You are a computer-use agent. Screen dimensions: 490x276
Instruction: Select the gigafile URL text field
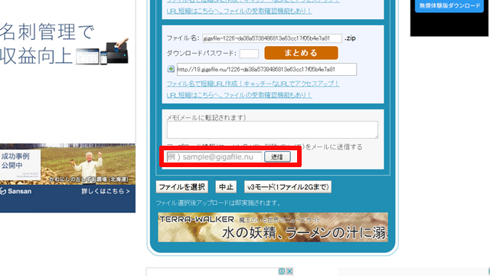click(266, 70)
